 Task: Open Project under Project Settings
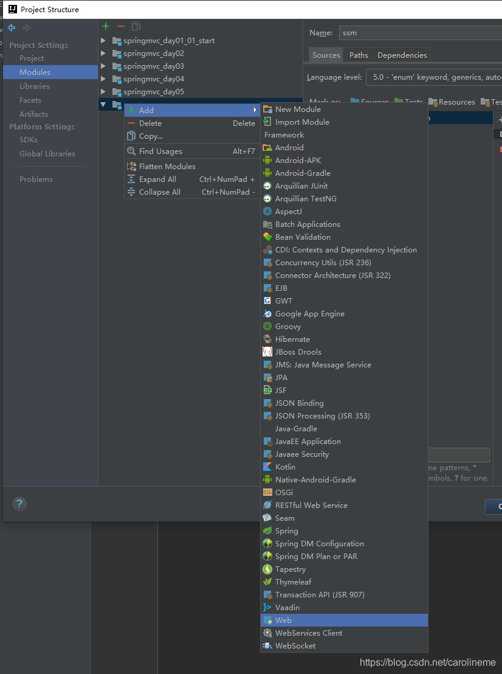click(x=50, y=58)
